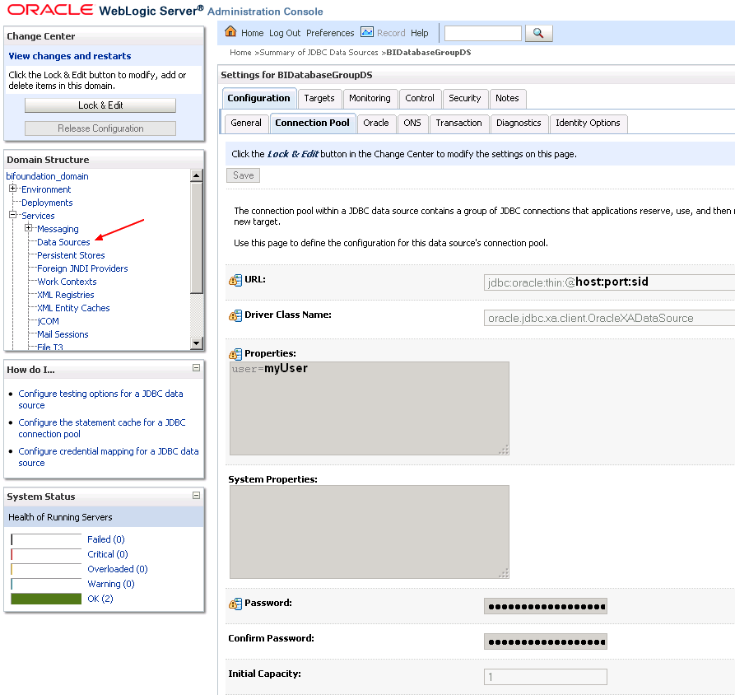
Task: Click the icon next to Driver Class Name
Action: click(234, 316)
